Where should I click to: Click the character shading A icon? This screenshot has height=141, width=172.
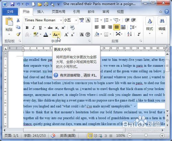click(82, 34)
